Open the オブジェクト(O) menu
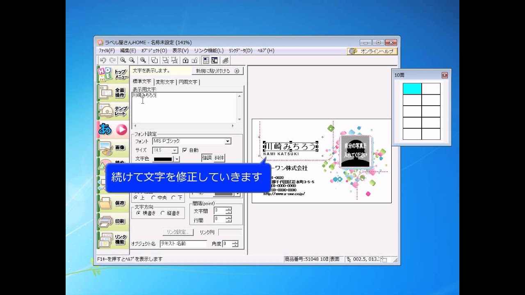The image size is (525, 295). point(154,51)
